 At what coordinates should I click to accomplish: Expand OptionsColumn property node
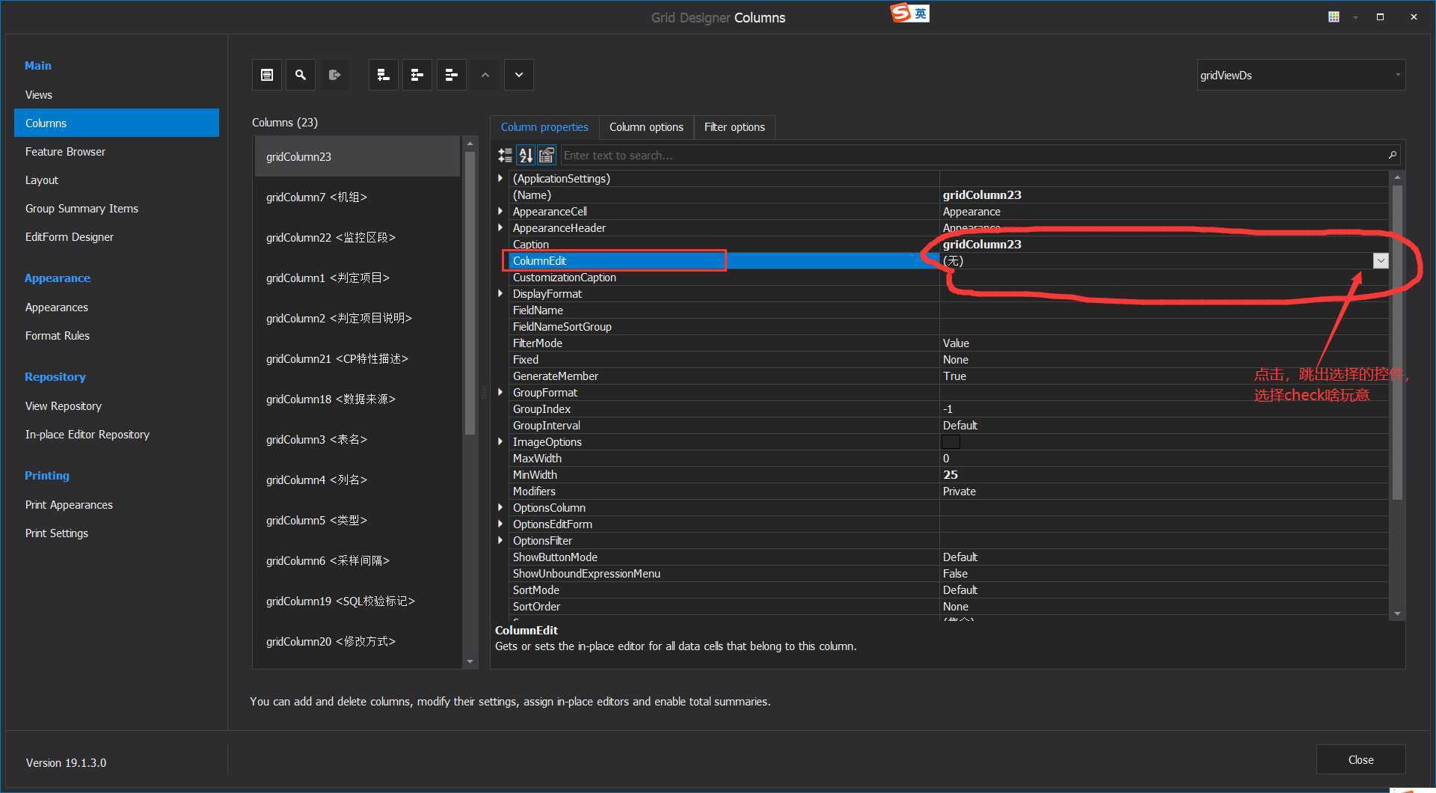pos(500,507)
